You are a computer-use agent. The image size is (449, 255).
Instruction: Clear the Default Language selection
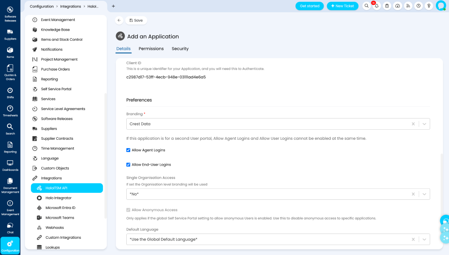(x=413, y=239)
